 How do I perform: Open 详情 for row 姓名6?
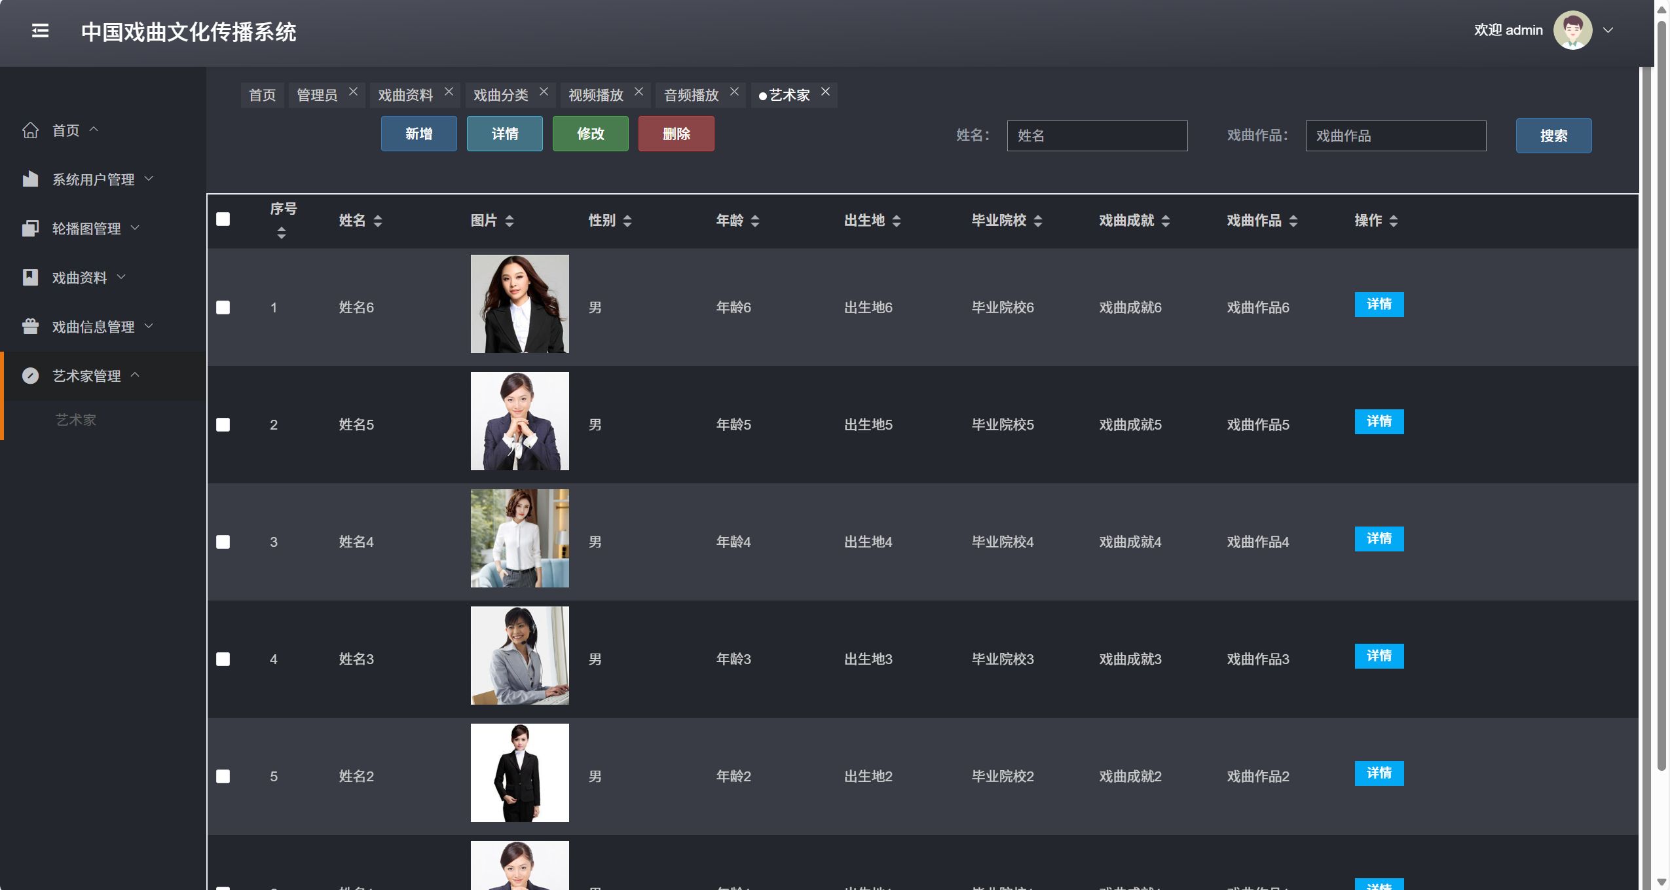coord(1379,305)
